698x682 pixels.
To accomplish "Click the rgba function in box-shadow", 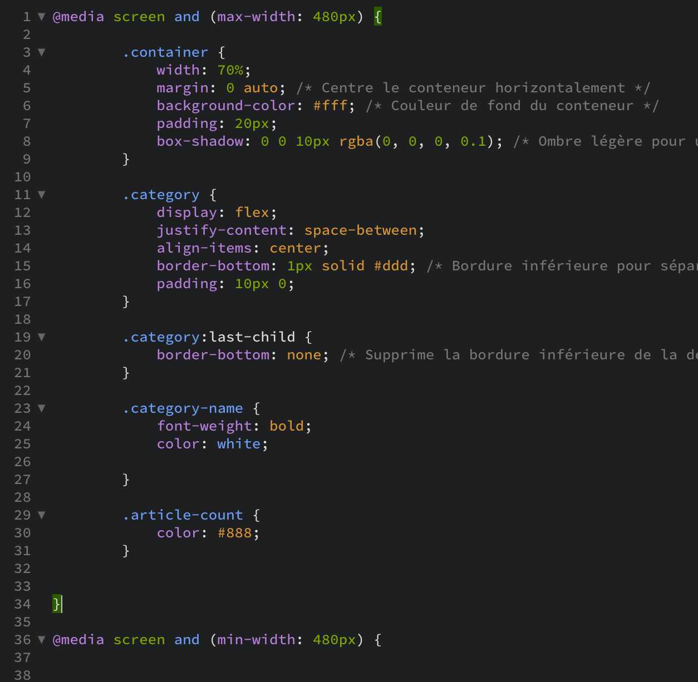I will [356, 141].
